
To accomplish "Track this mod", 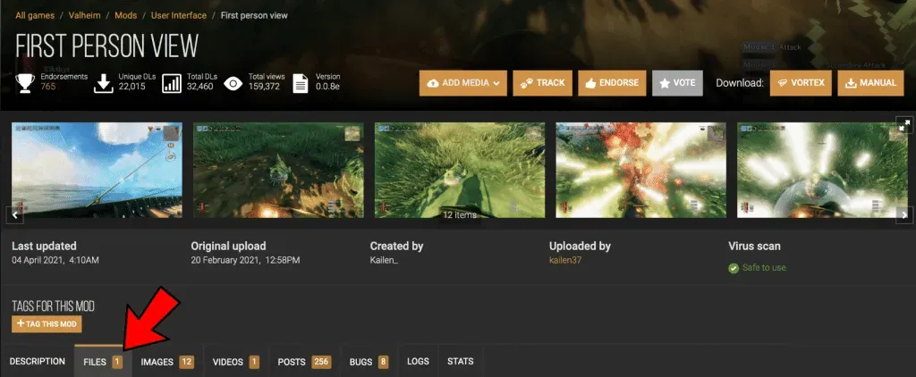I will 542,83.
